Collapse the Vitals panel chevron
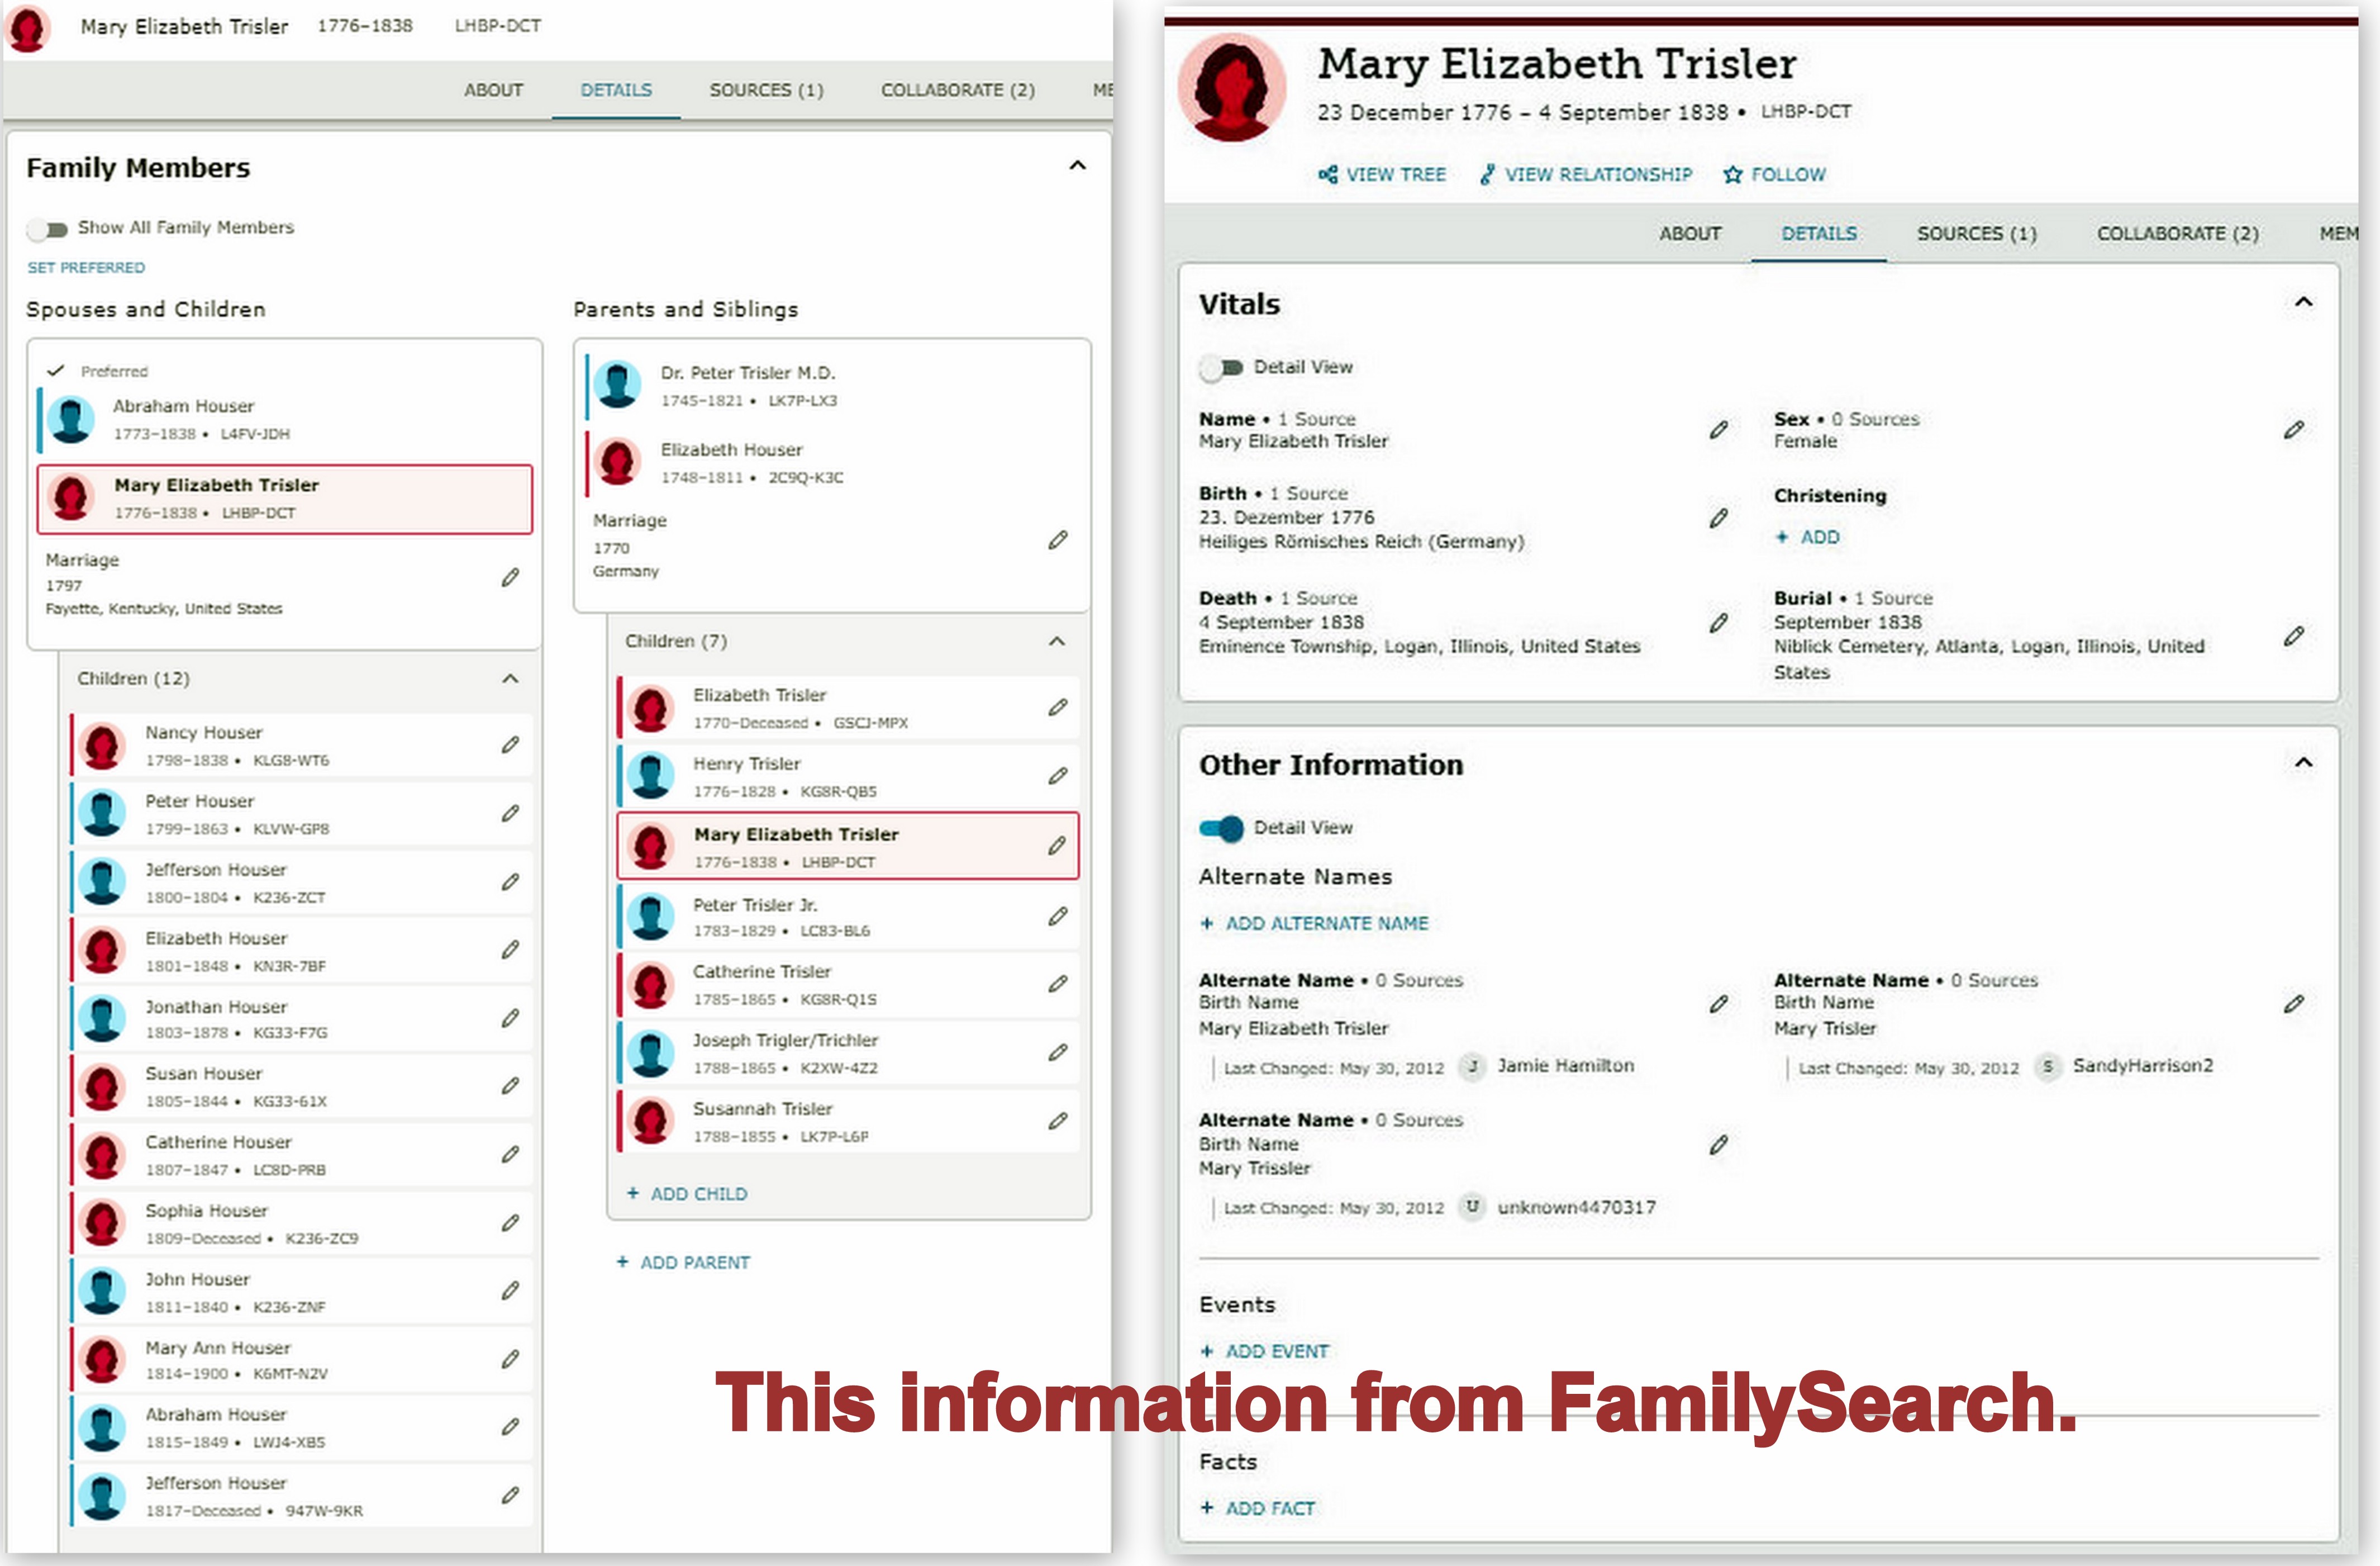 [2303, 302]
